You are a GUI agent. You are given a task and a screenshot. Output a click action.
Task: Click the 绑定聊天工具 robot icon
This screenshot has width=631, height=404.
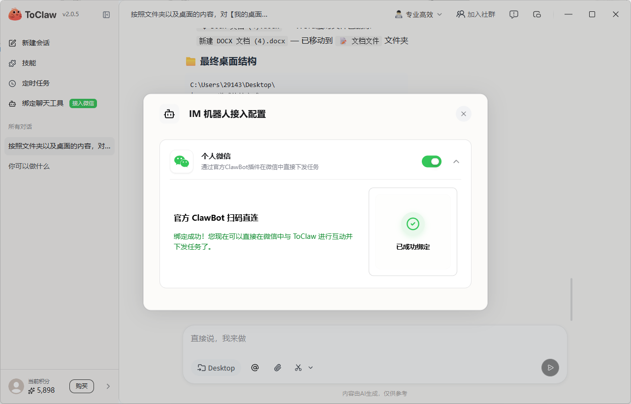tap(12, 103)
